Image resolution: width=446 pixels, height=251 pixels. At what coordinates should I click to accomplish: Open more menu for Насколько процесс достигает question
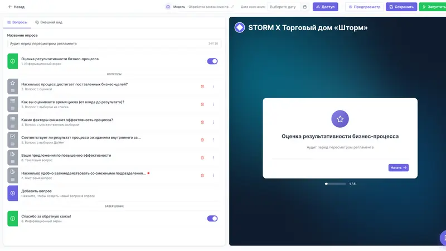(x=214, y=86)
